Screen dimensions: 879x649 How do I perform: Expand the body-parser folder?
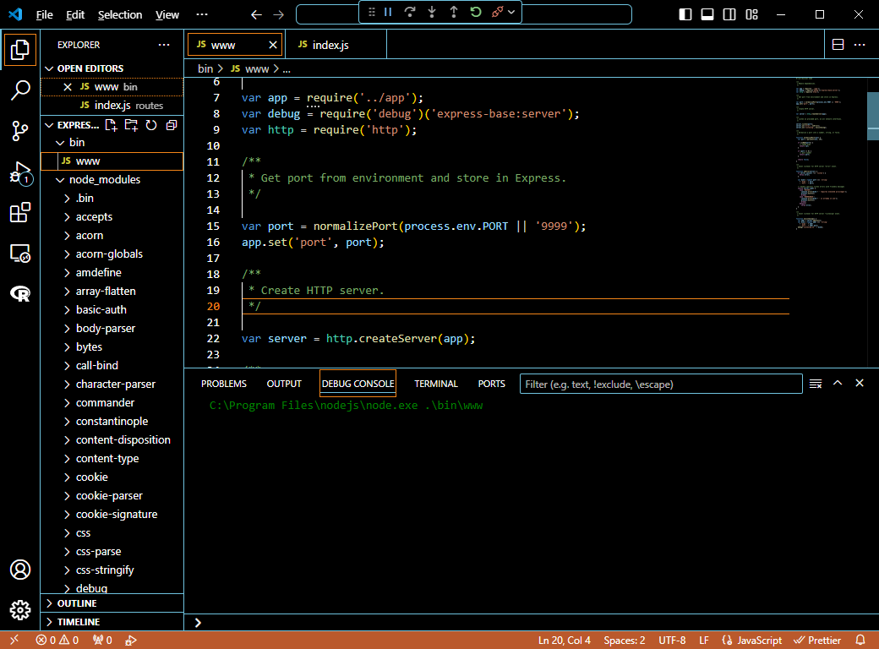pos(112,329)
